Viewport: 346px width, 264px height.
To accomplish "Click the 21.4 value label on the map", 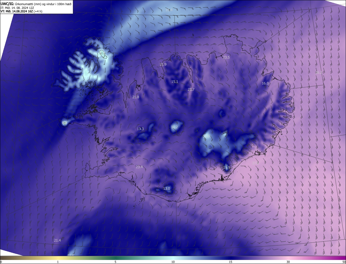I will (57, 241).
